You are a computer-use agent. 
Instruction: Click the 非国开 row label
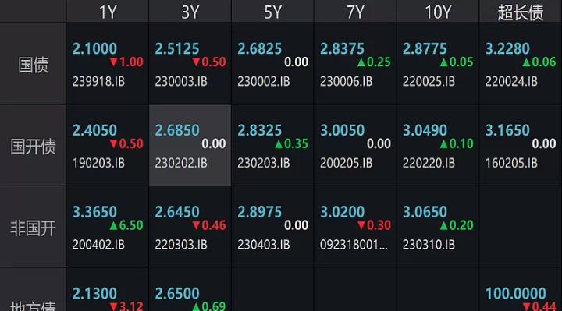(33, 228)
